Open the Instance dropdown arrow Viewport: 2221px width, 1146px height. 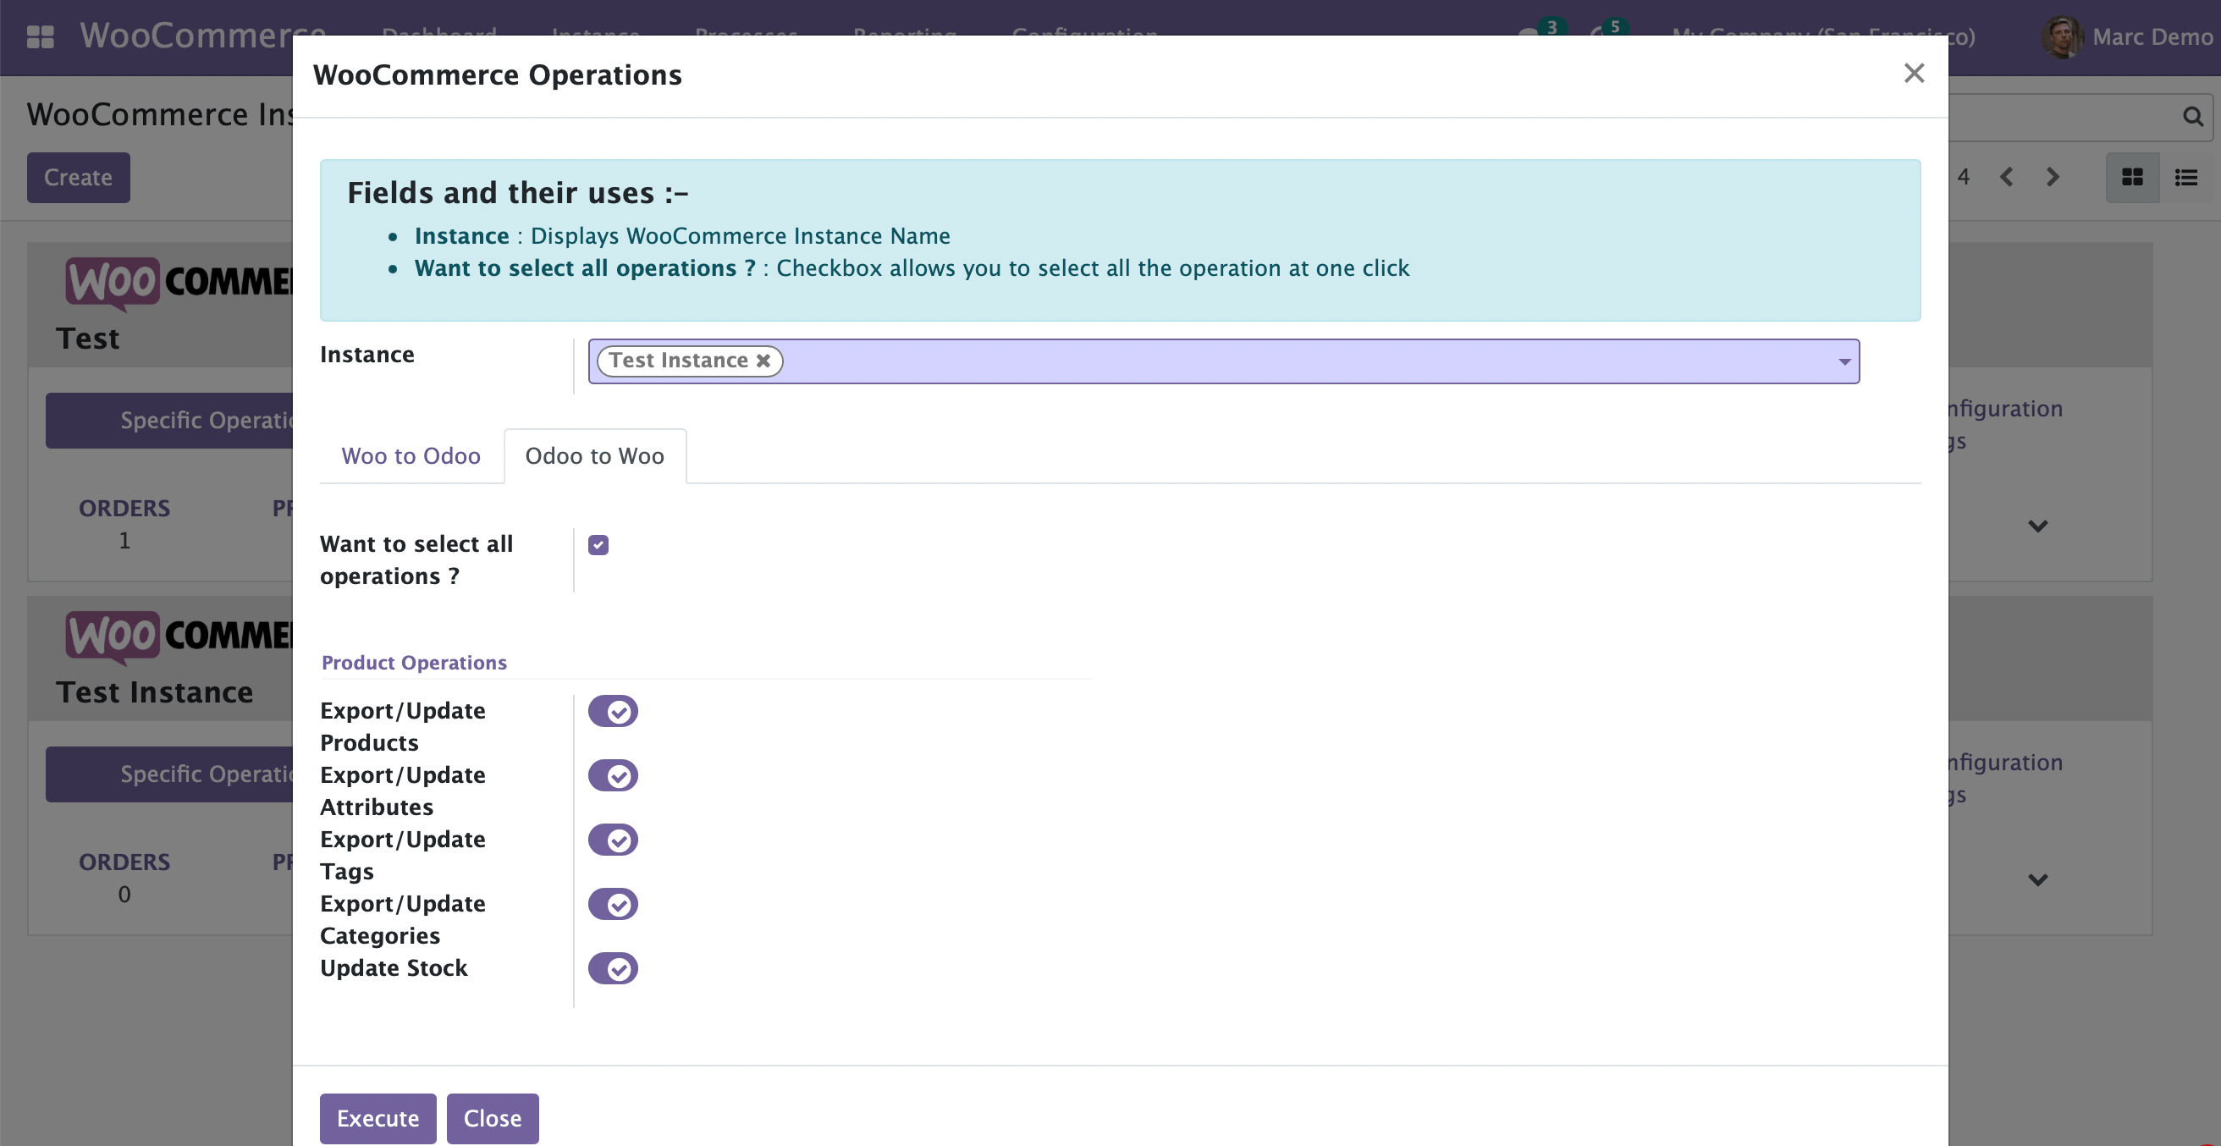(x=1844, y=361)
